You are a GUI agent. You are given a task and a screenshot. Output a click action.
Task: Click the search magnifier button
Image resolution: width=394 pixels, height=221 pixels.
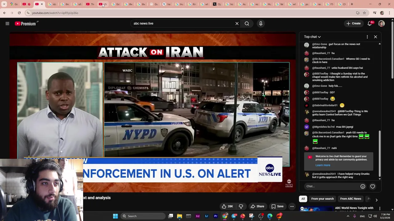(247, 24)
